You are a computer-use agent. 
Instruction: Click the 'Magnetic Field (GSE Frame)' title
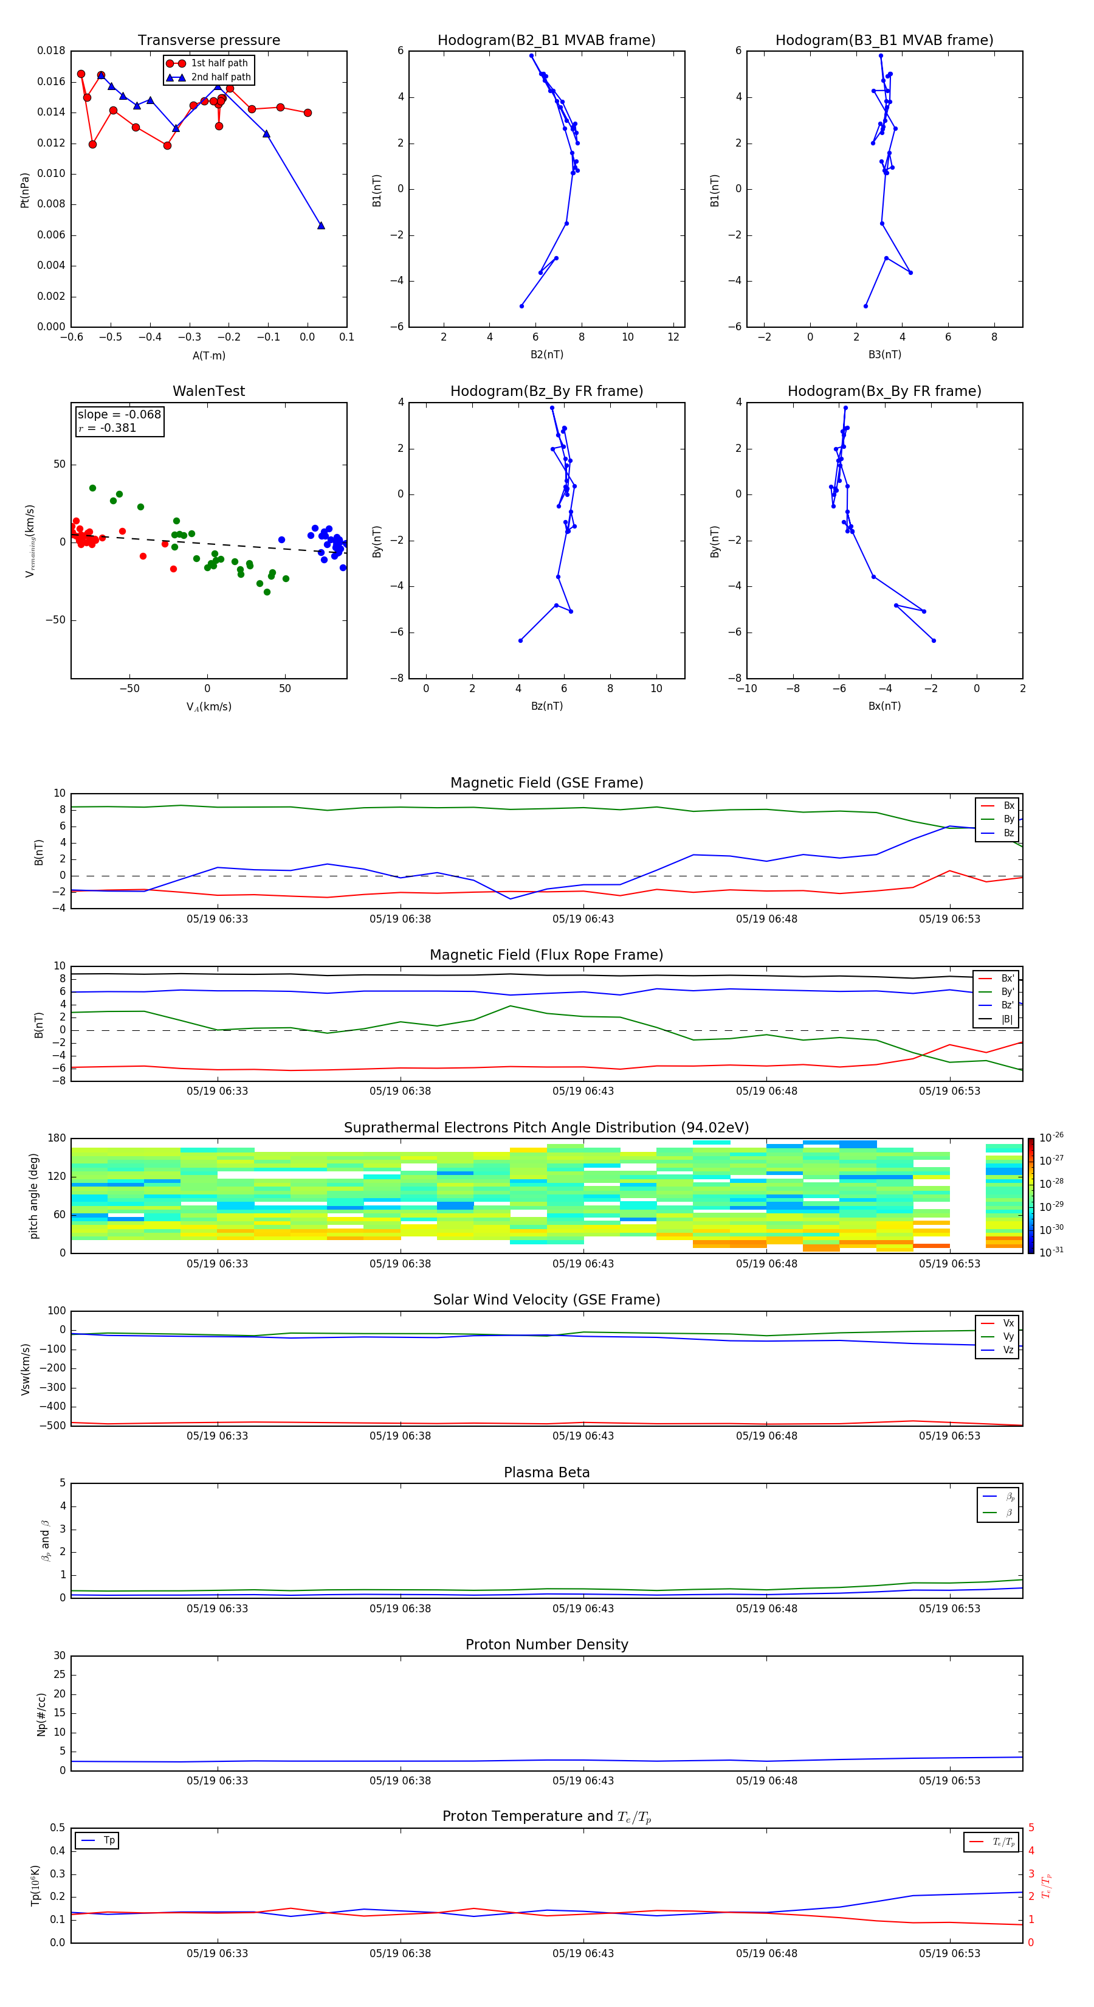coord(546,783)
